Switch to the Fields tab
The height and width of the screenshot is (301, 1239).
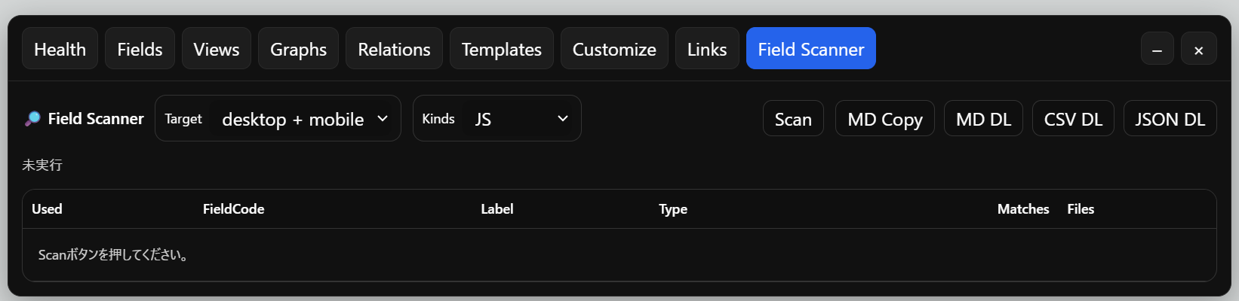(x=140, y=49)
